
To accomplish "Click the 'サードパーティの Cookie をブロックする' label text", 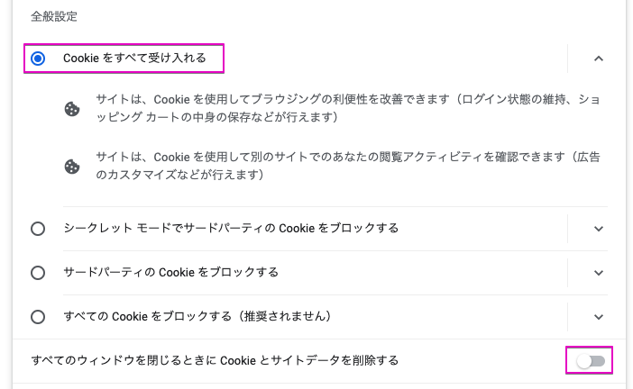I will point(170,272).
